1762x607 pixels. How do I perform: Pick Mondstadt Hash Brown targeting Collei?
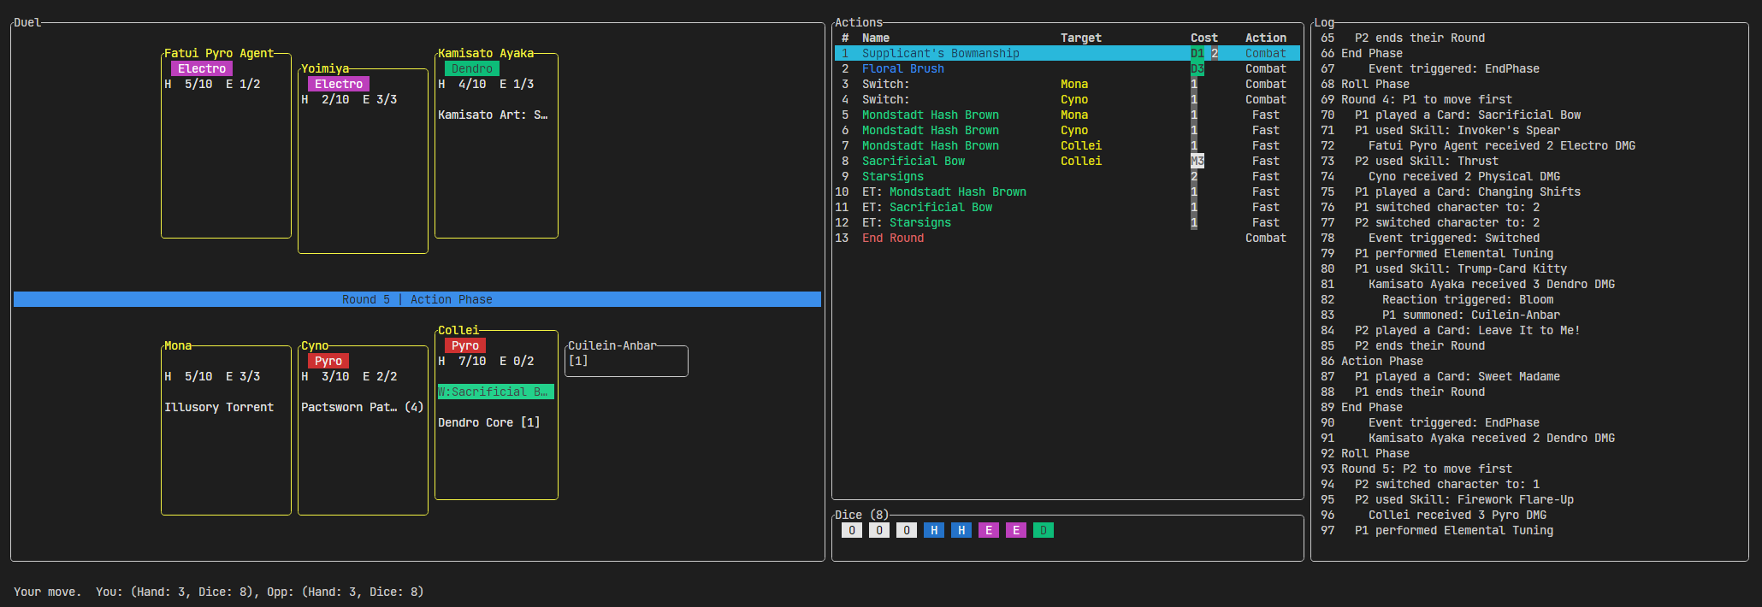1067,145
